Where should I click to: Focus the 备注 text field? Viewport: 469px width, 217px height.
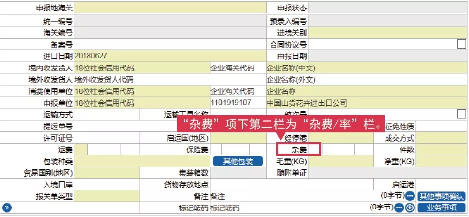click(295, 196)
